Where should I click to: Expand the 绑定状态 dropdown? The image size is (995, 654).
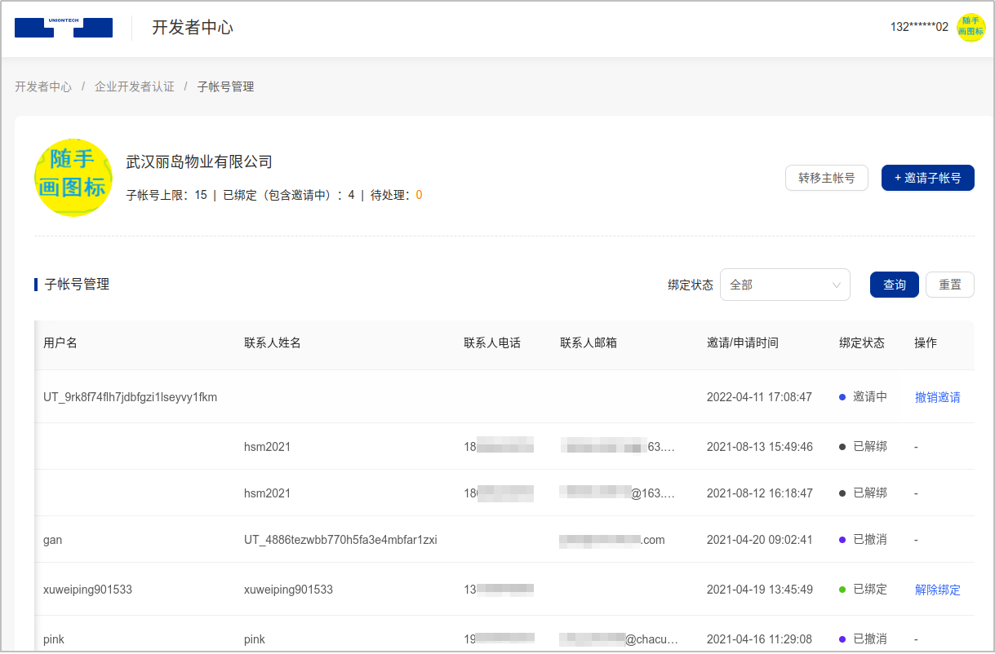784,285
